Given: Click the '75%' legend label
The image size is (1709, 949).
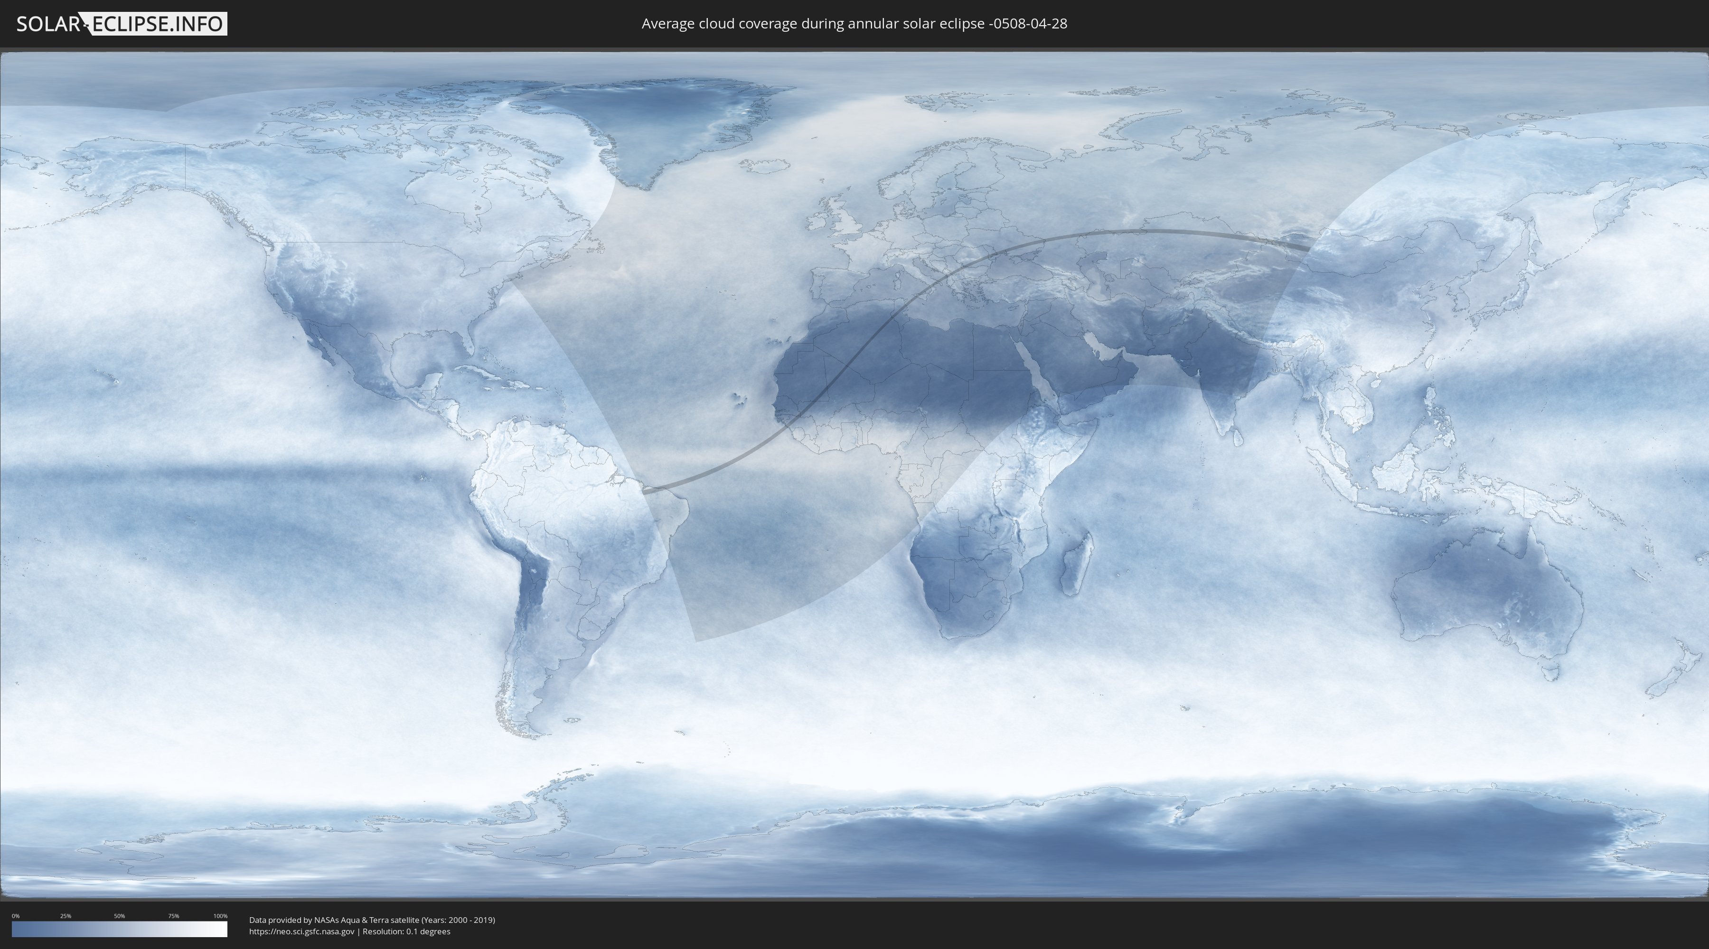Looking at the screenshot, I should pos(173,916).
